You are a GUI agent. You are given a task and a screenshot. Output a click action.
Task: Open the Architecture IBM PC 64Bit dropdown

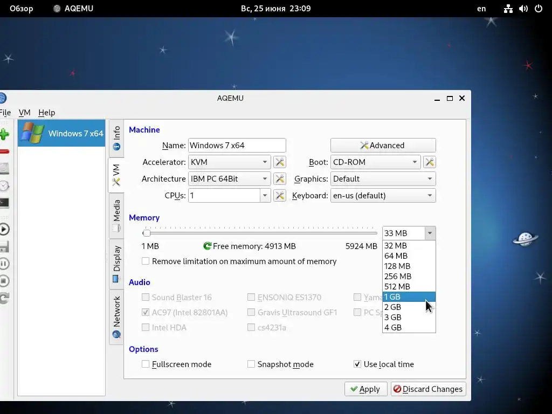click(x=230, y=179)
